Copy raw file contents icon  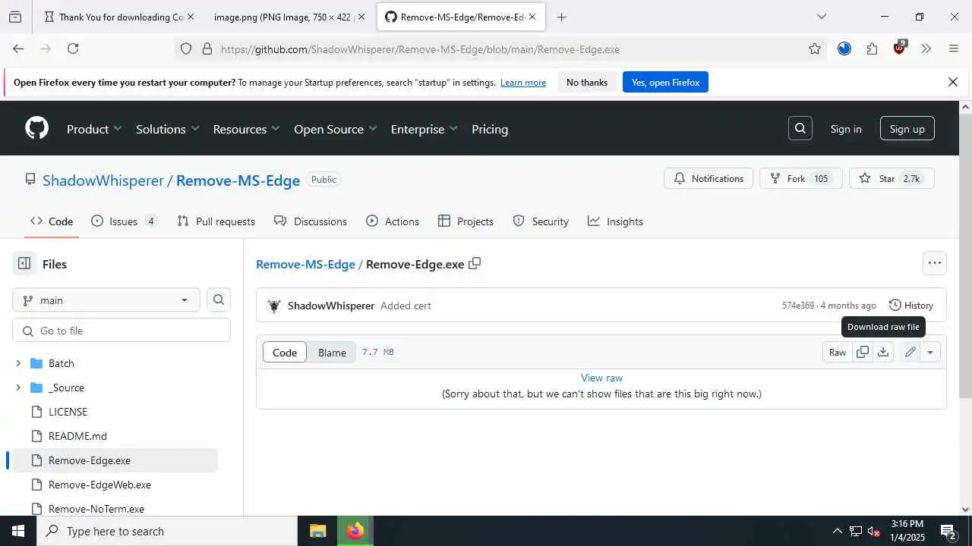(863, 352)
